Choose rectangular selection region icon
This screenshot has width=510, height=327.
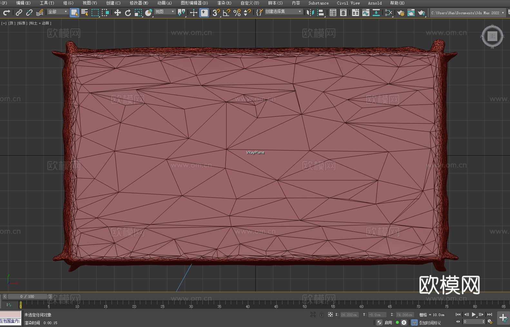pyautogui.click(x=95, y=13)
